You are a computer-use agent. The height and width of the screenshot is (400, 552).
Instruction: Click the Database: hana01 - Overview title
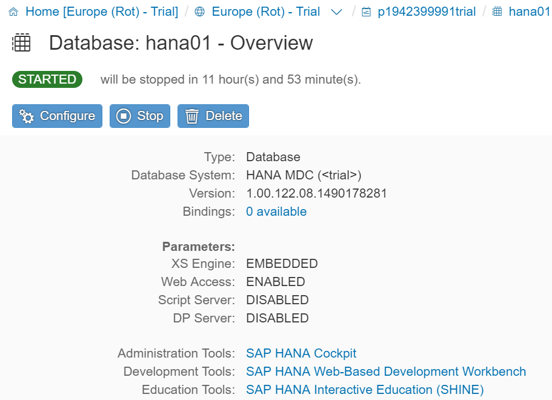[x=181, y=43]
